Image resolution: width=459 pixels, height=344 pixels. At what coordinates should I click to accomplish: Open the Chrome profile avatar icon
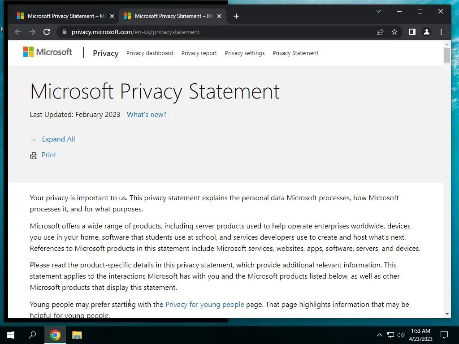click(x=427, y=32)
